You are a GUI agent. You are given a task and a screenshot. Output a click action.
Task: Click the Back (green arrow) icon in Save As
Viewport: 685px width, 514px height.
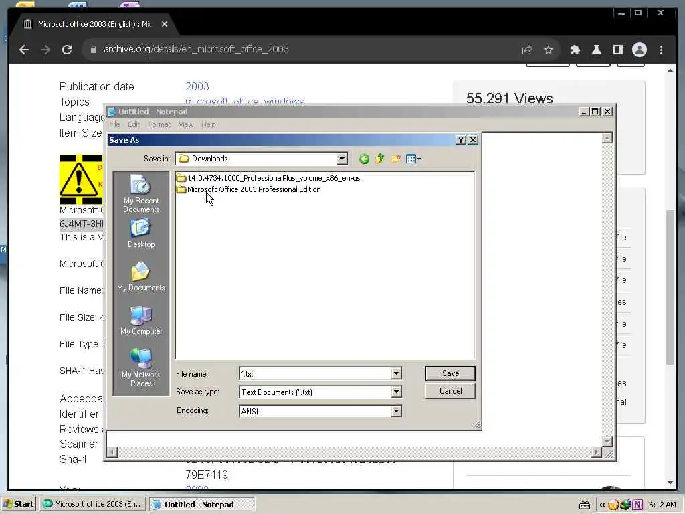pyautogui.click(x=364, y=159)
